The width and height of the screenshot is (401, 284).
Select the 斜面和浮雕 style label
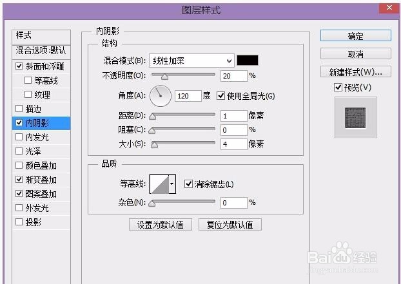click(x=44, y=66)
